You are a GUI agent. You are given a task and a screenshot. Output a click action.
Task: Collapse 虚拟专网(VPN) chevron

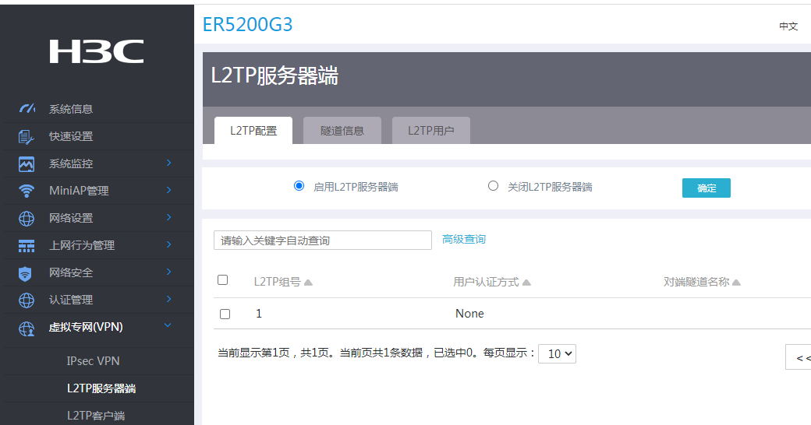point(168,325)
